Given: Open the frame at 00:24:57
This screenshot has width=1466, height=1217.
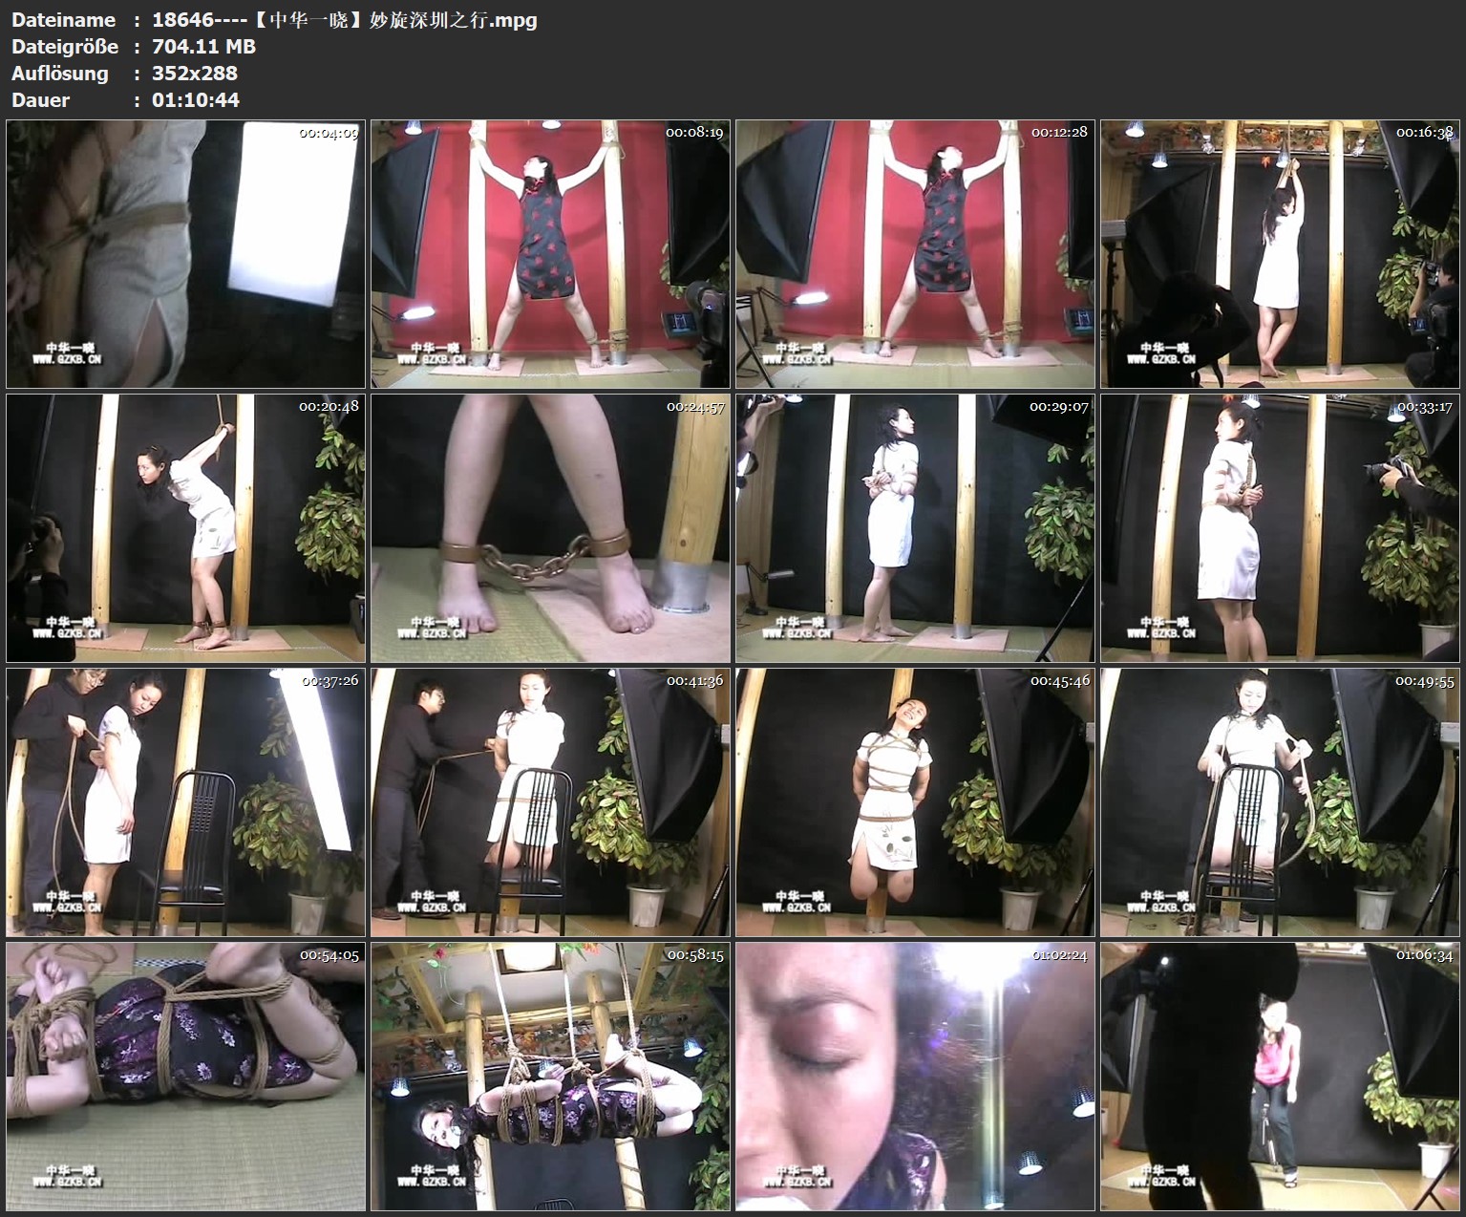Looking at the screenshot, I should [550, 528].
